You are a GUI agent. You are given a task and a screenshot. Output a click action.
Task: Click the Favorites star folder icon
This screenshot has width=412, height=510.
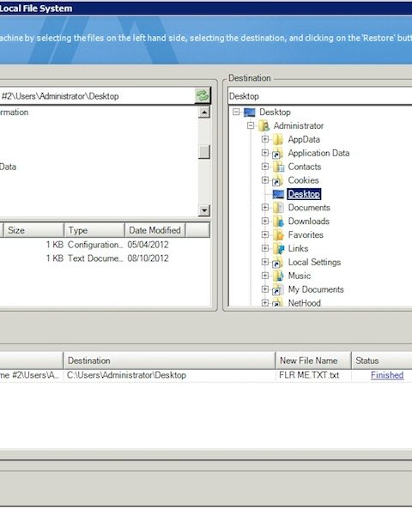coord(278,235)
